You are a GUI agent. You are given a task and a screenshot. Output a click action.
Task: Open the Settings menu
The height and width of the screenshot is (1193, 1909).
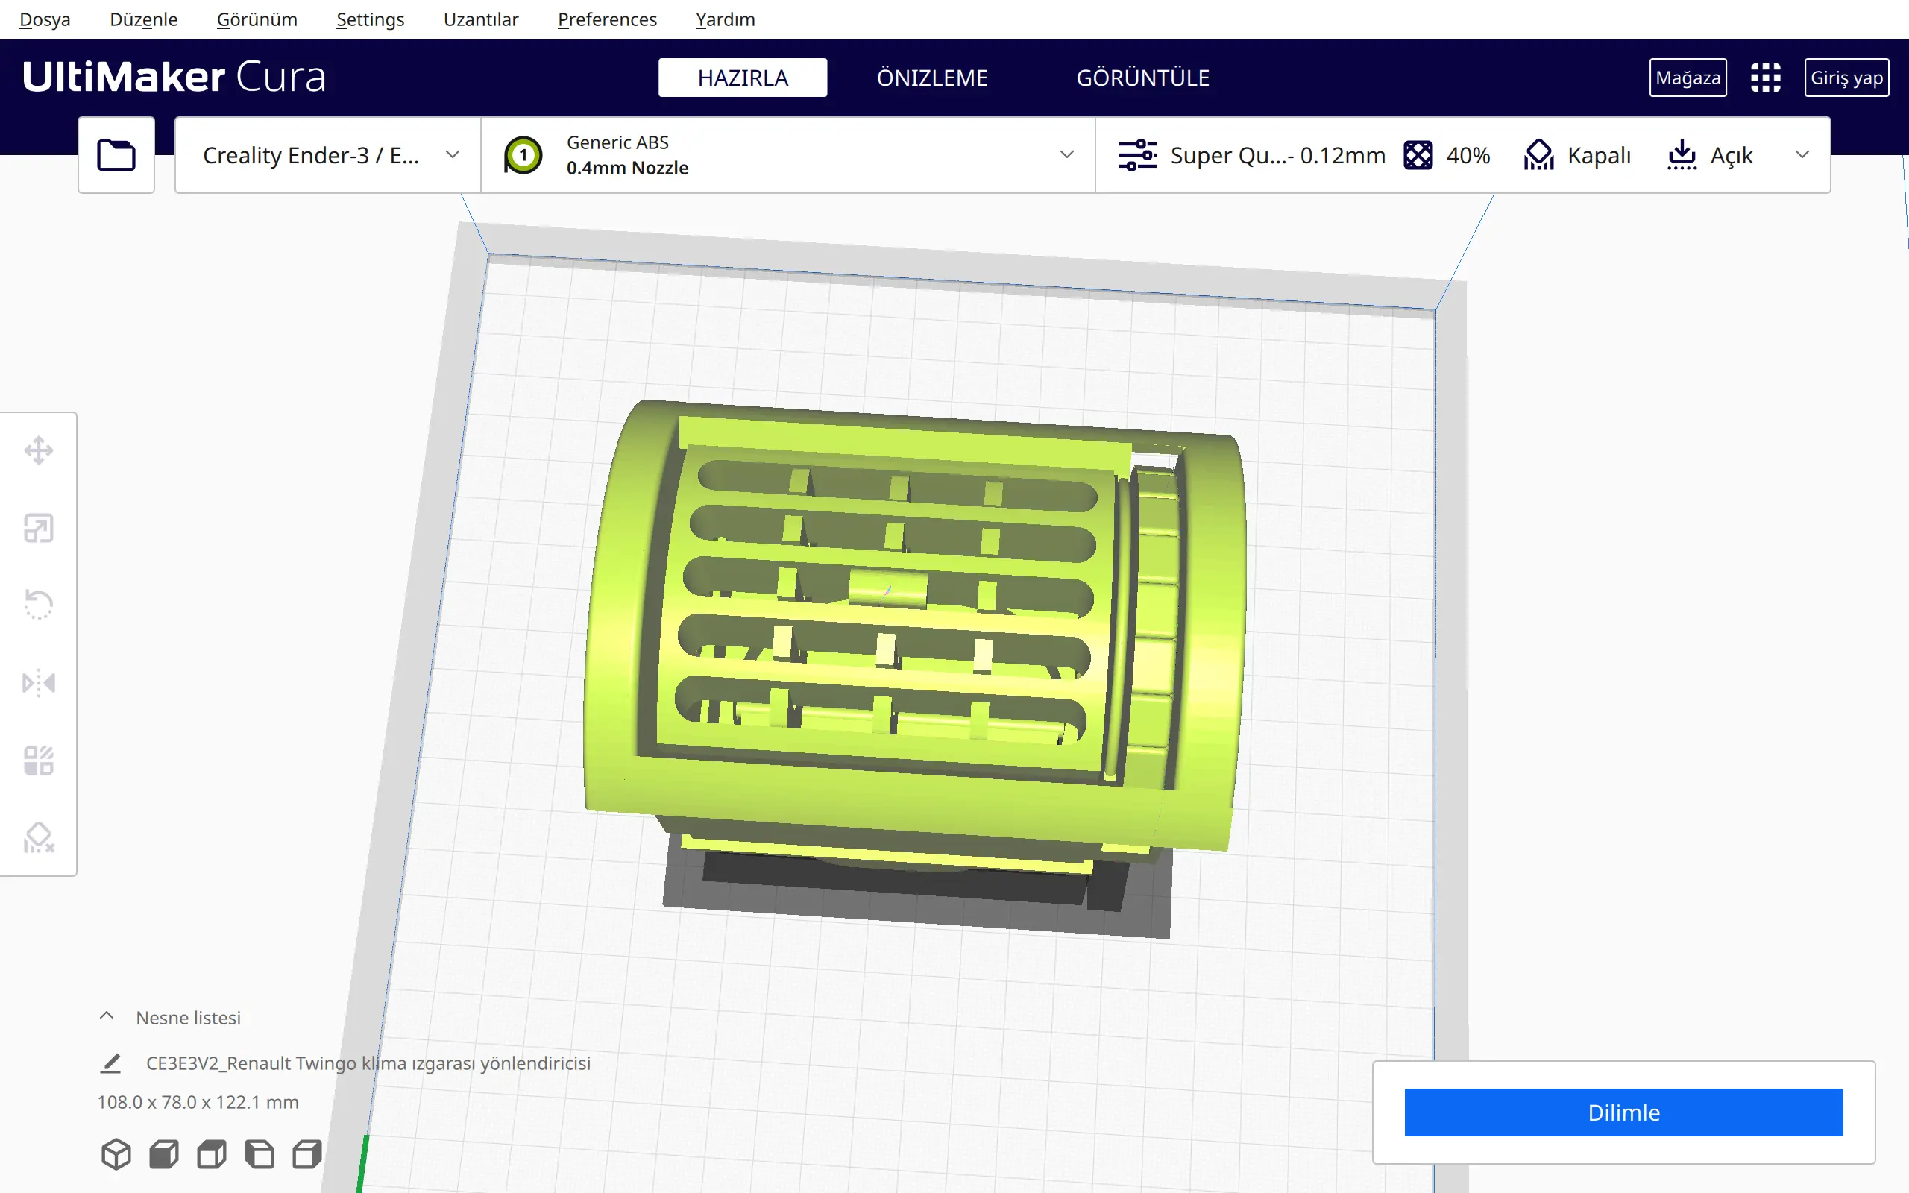point(370,19)
